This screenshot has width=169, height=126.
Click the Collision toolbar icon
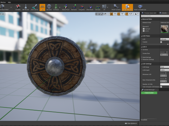[x=56, y=7]
